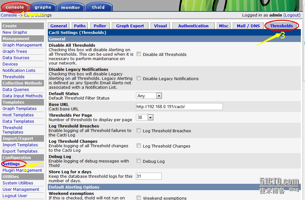Tick the Disable Legacy Notifications checkbox

[x=139, y=78]
